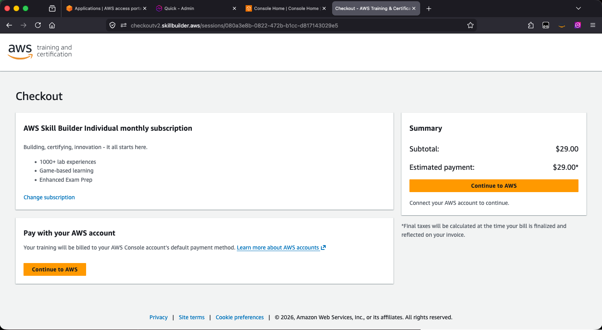Click the purple hexagon extension icon
This screenshot has width=602, height=330.
click(x=578, y=25)
